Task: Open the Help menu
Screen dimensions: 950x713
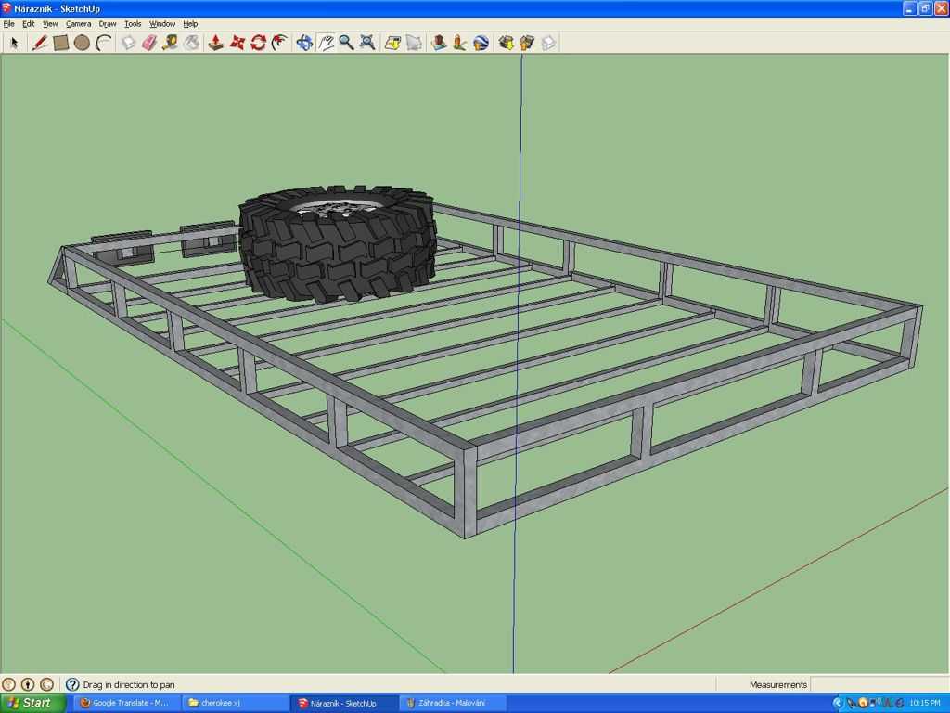Action: 190,24
